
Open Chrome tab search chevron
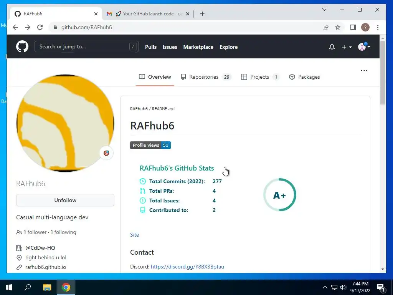click(x=324, y=10)
